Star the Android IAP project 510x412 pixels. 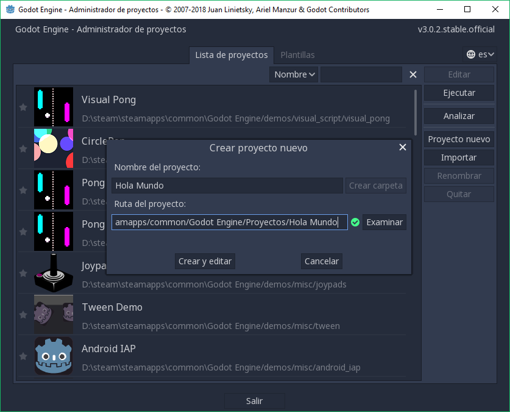[x=23, y=356]
